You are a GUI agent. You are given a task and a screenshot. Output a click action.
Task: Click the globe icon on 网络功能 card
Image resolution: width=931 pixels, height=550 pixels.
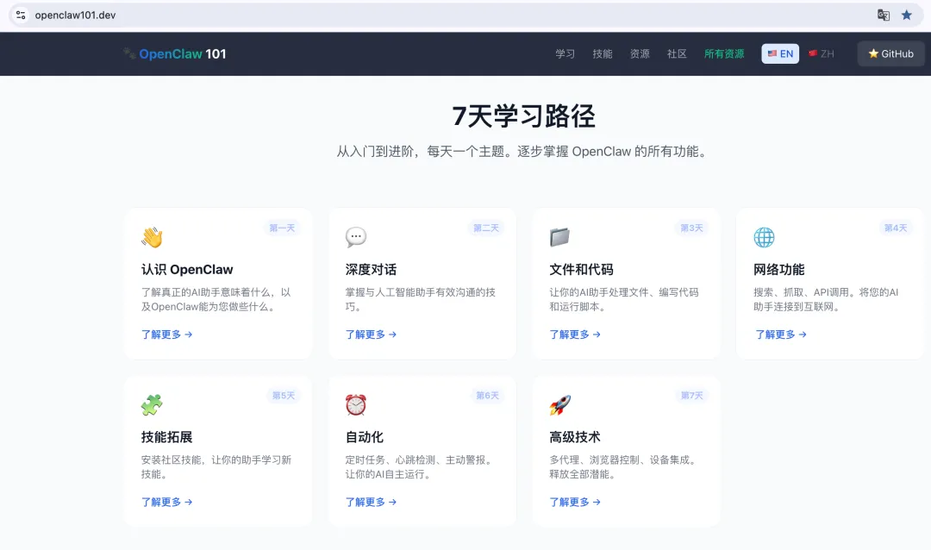(x=764, y=237)
